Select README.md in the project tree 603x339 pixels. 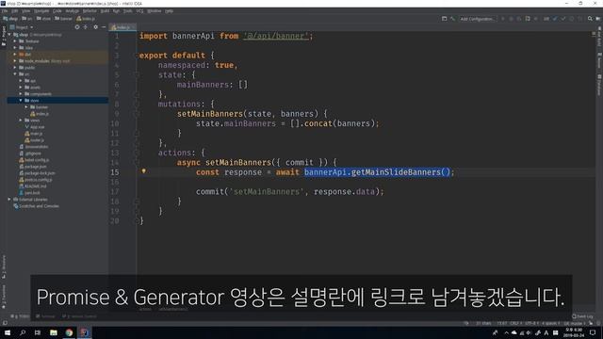33,186
